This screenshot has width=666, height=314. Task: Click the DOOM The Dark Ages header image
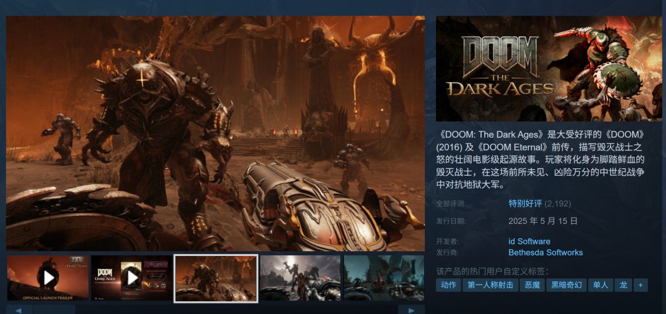pyautogui.click(x=550, y=68)
